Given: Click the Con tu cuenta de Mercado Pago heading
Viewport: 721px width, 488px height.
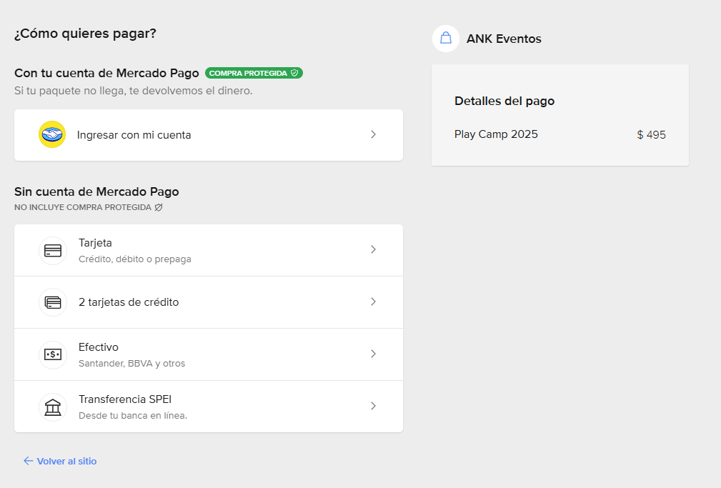Looking at the screenshot, I should coord(106,73).
